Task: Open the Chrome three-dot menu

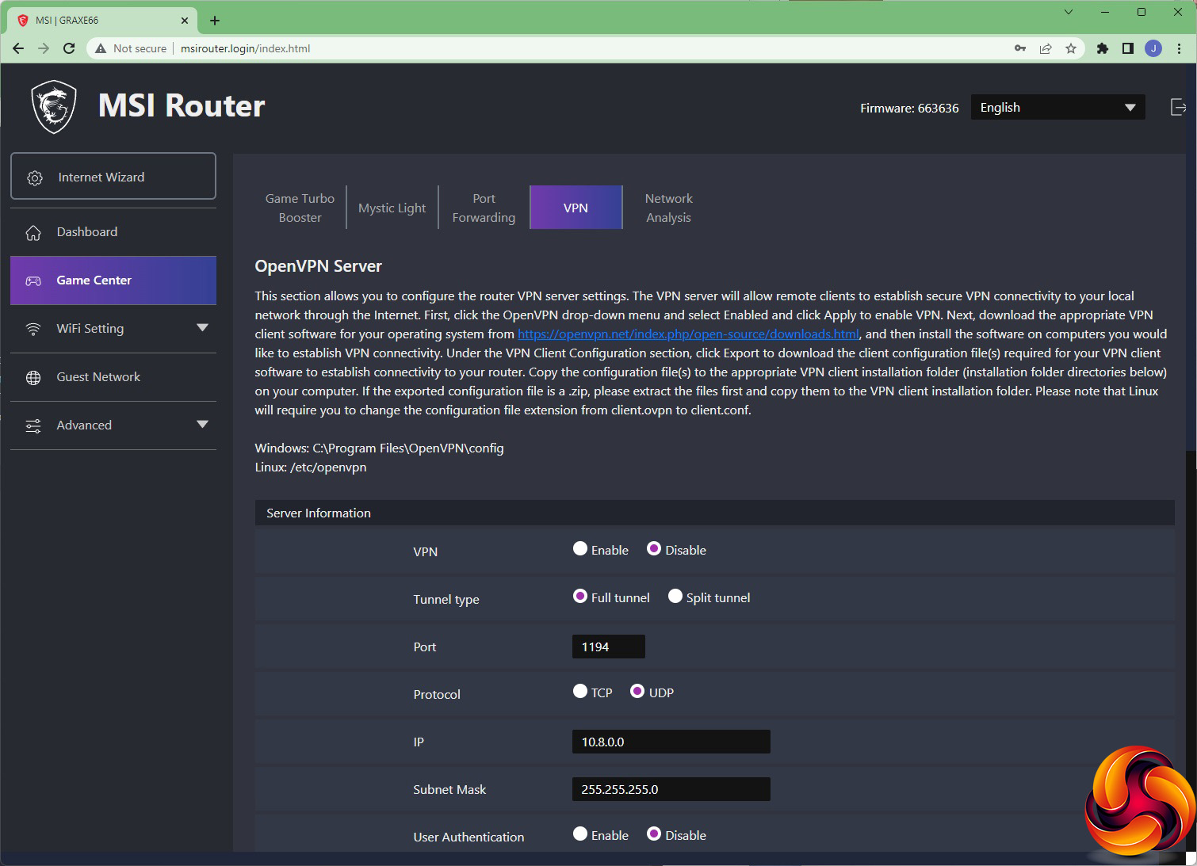Action: (1180, 48)
